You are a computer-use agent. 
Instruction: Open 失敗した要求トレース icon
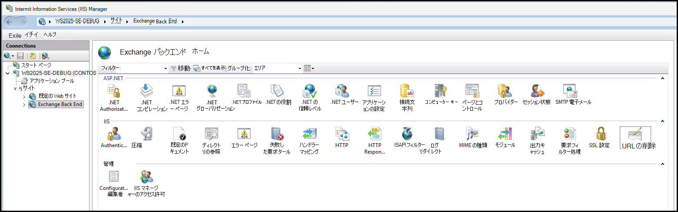click(x=277, y=134)
